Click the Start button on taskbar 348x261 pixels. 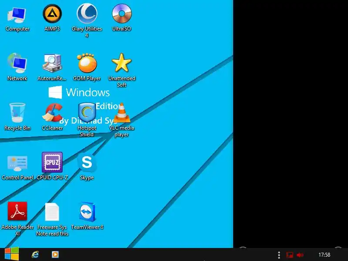click(x=12, y=254)
